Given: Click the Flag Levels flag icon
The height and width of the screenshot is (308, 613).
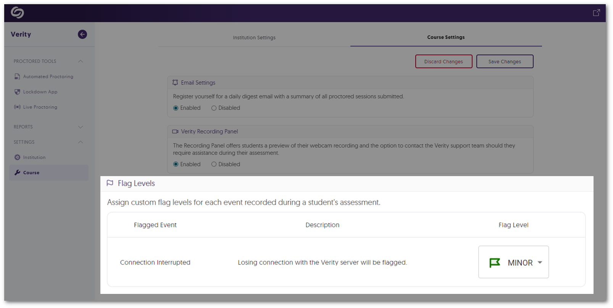Looking at the screenshot, I should 110,183.
